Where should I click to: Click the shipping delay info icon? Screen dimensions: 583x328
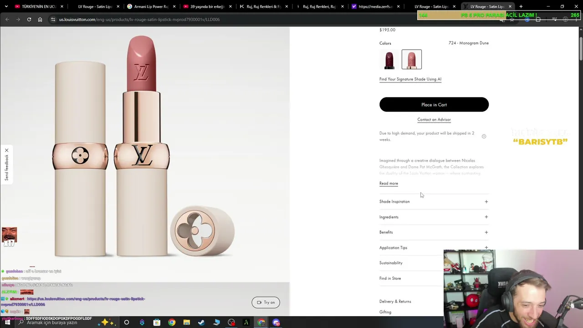[x=484, y=136]
